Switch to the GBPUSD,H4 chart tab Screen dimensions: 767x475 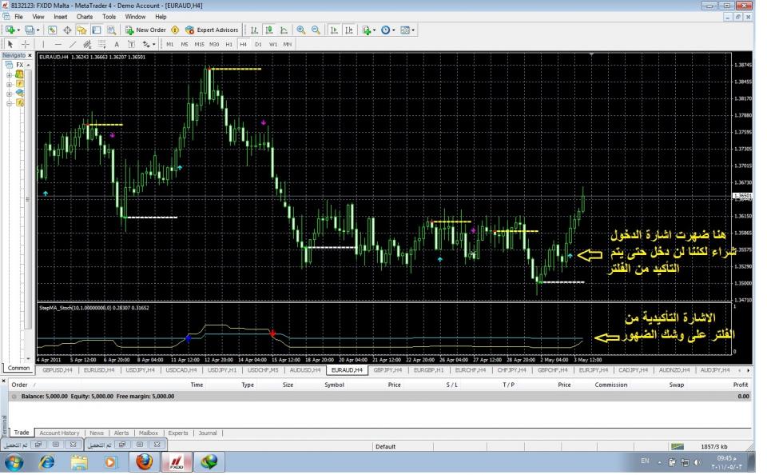58,370
